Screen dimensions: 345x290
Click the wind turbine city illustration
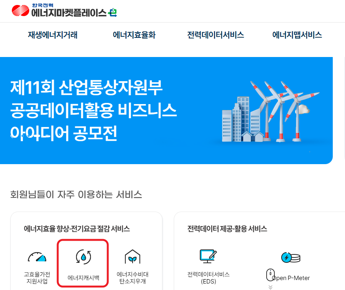pos(270,111)
